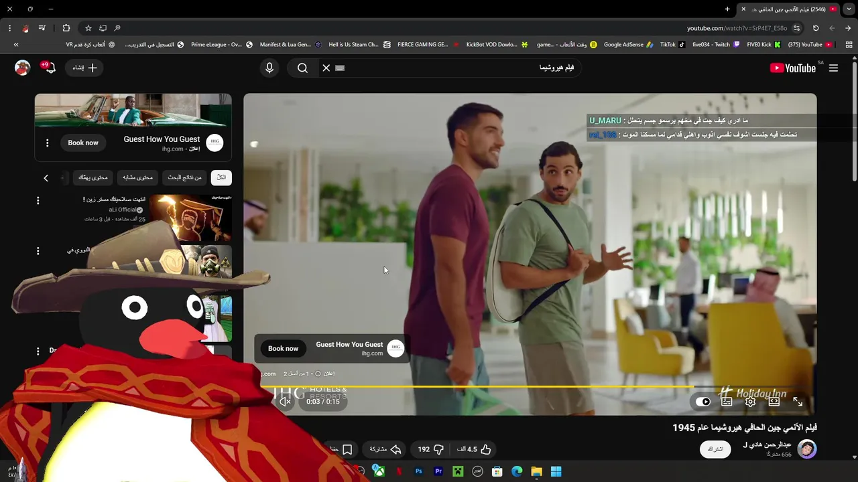The image size is (858, 482).
Task: Open the (375) YouTube bookmark
Action: coord(810,45)
